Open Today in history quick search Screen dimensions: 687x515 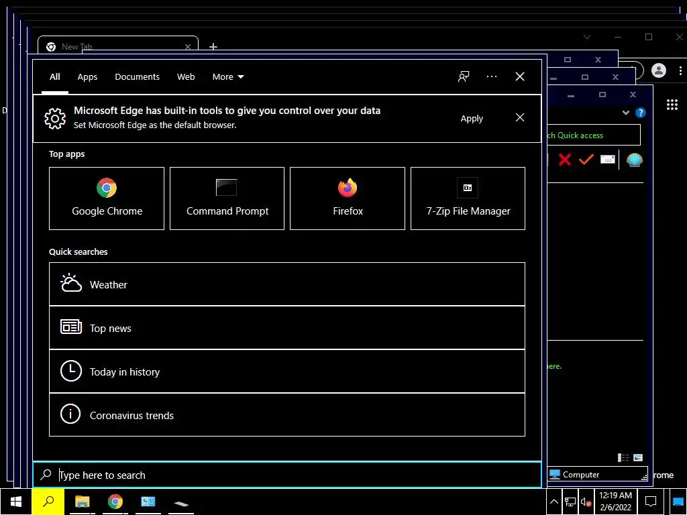click(287, 371)
